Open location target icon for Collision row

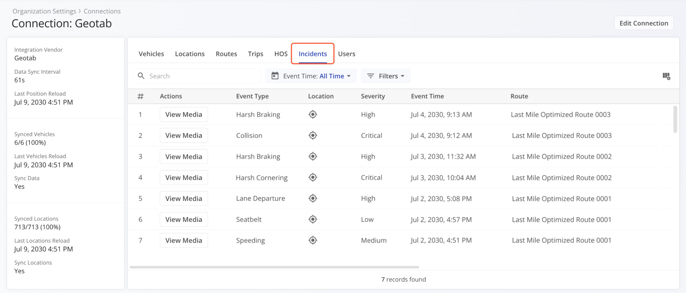coord(313,135)
